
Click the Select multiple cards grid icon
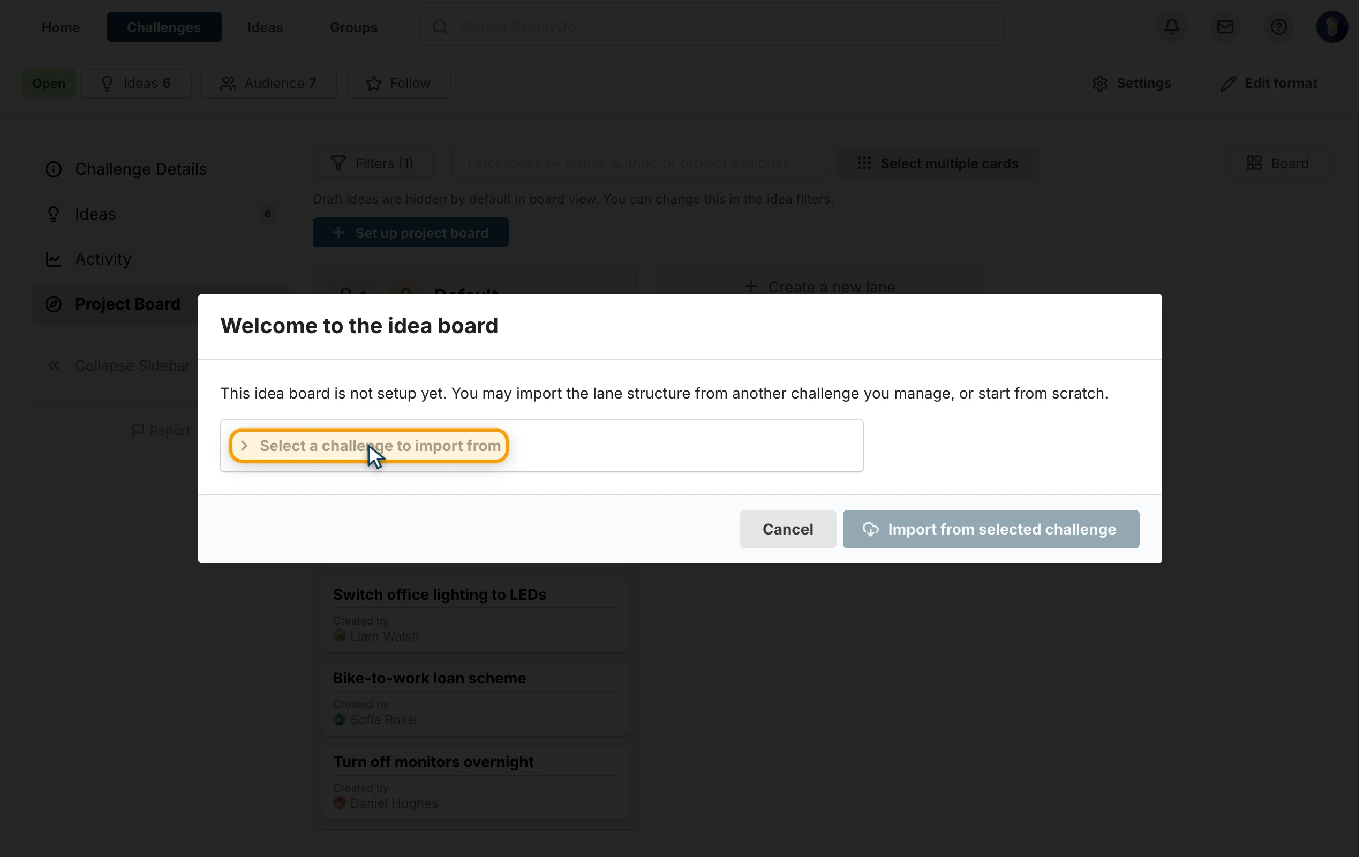(864, 163)
